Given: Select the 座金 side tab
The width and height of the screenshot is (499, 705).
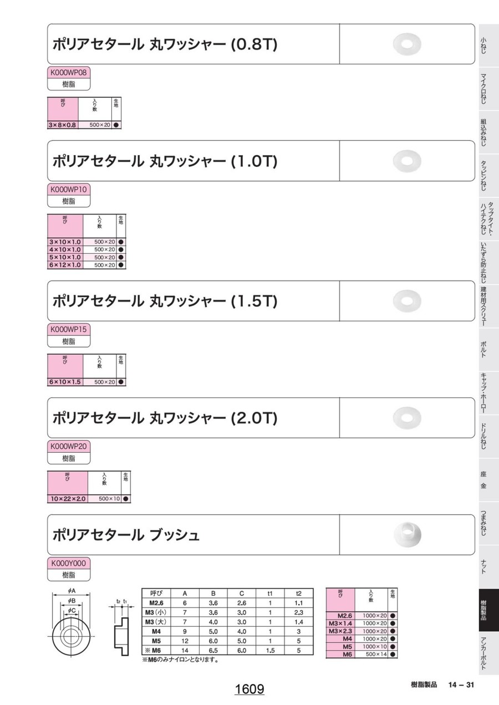Looking at the screenshot, I should coord(483,480).
